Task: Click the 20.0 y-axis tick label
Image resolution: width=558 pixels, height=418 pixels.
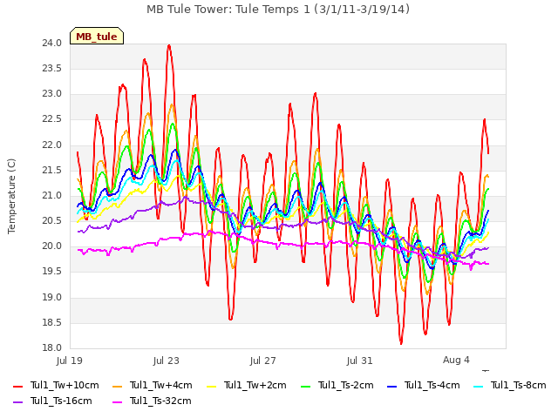Action: 52,246
